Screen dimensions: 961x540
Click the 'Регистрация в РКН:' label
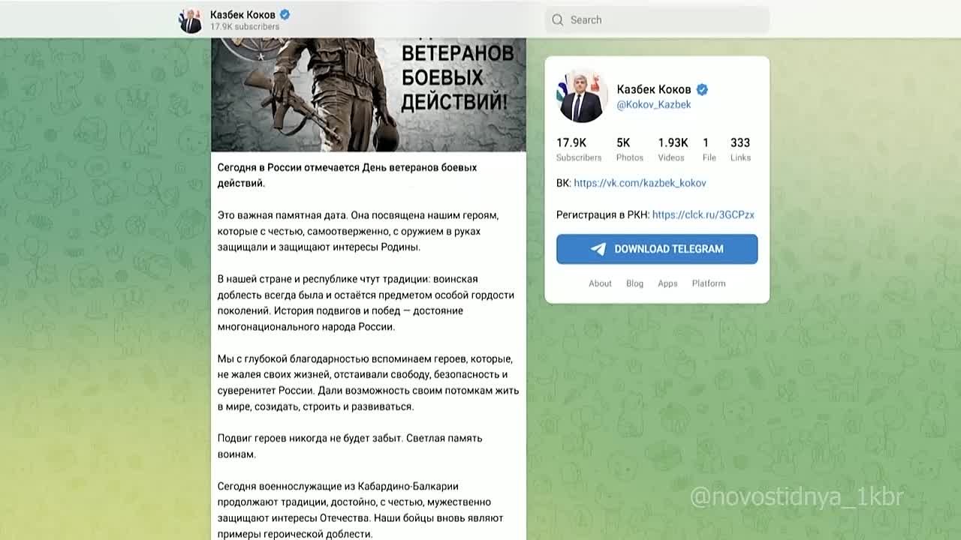(x=602, y=214)
